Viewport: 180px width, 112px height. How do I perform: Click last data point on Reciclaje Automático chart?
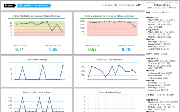(136, 73)
